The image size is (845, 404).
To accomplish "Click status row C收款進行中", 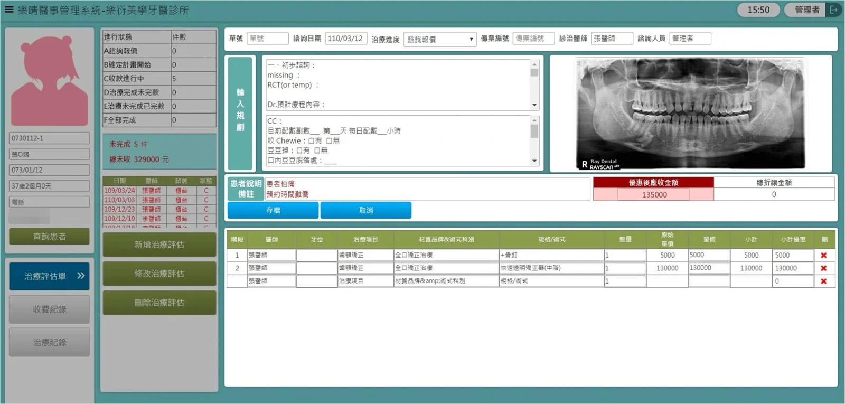I will tap(159, 79).
